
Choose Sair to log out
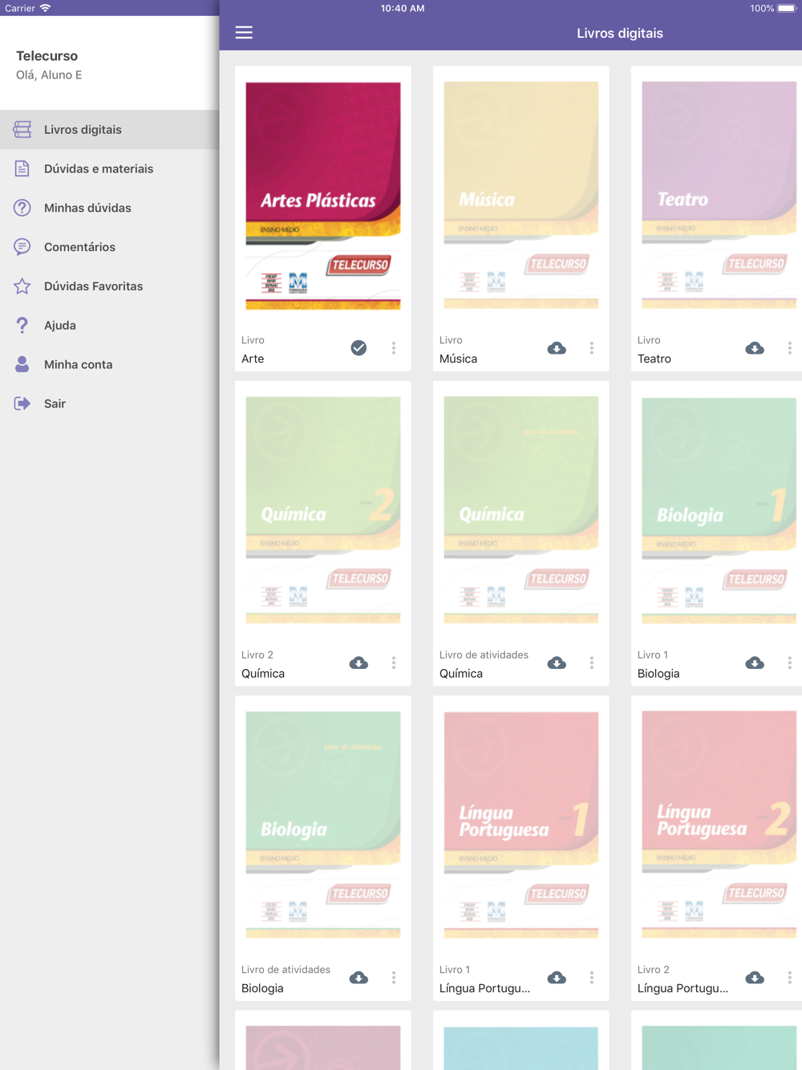110,403
